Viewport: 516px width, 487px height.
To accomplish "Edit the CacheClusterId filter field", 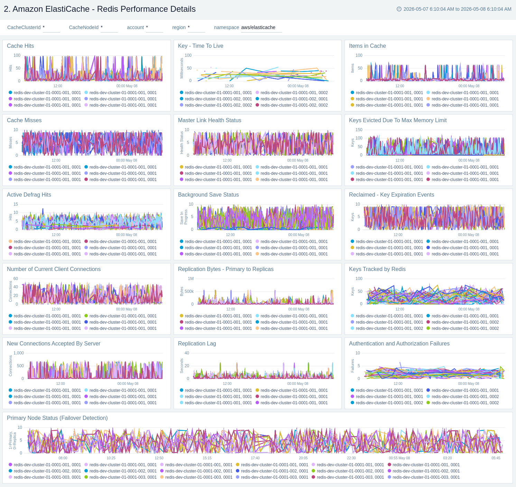I will pyautogui.click(x=52, y=27).
